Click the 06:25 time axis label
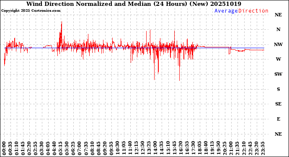 (x=74, y=149)
